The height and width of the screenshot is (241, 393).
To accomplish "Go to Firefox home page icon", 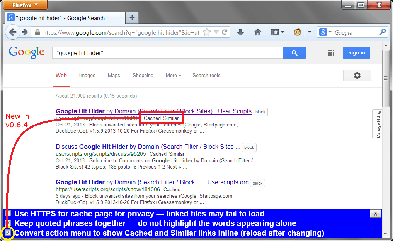I will (258, 32).
